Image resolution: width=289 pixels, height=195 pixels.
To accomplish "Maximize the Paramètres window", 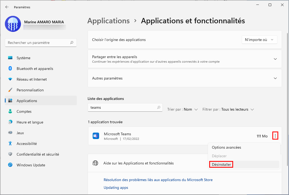I will tap(270, 5).
